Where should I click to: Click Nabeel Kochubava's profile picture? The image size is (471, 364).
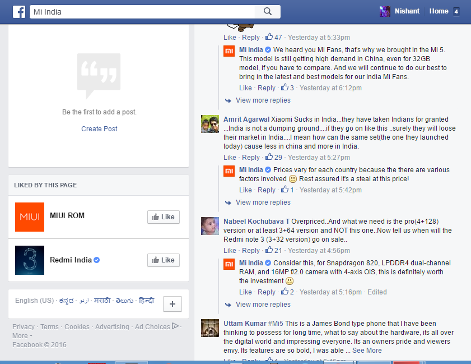(x=210, y=226)
